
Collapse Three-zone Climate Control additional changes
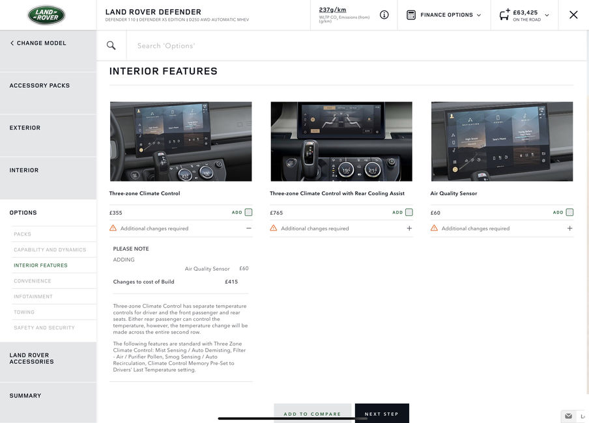[x=249, y=228]
